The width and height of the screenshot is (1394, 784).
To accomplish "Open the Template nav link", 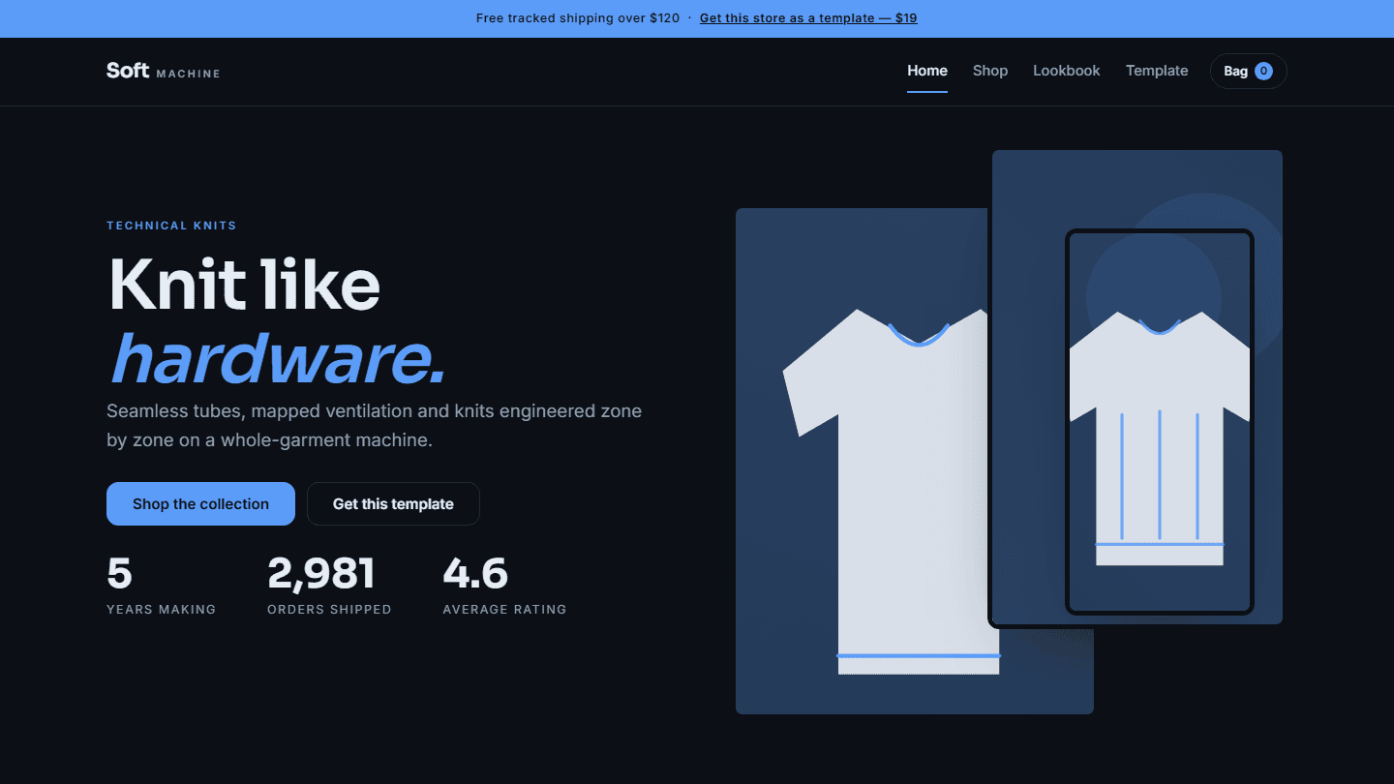I will tap(1157, 71).
